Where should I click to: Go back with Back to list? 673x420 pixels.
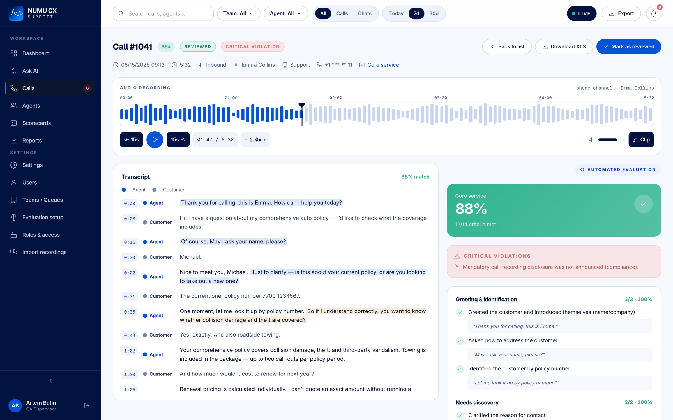[x=507, y=46]
